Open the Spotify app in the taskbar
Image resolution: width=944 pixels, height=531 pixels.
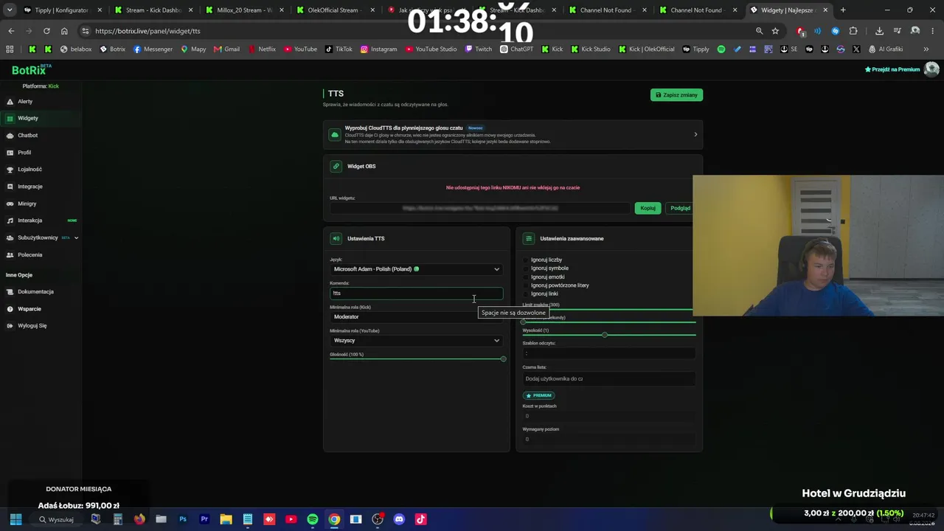click(313, 519)
